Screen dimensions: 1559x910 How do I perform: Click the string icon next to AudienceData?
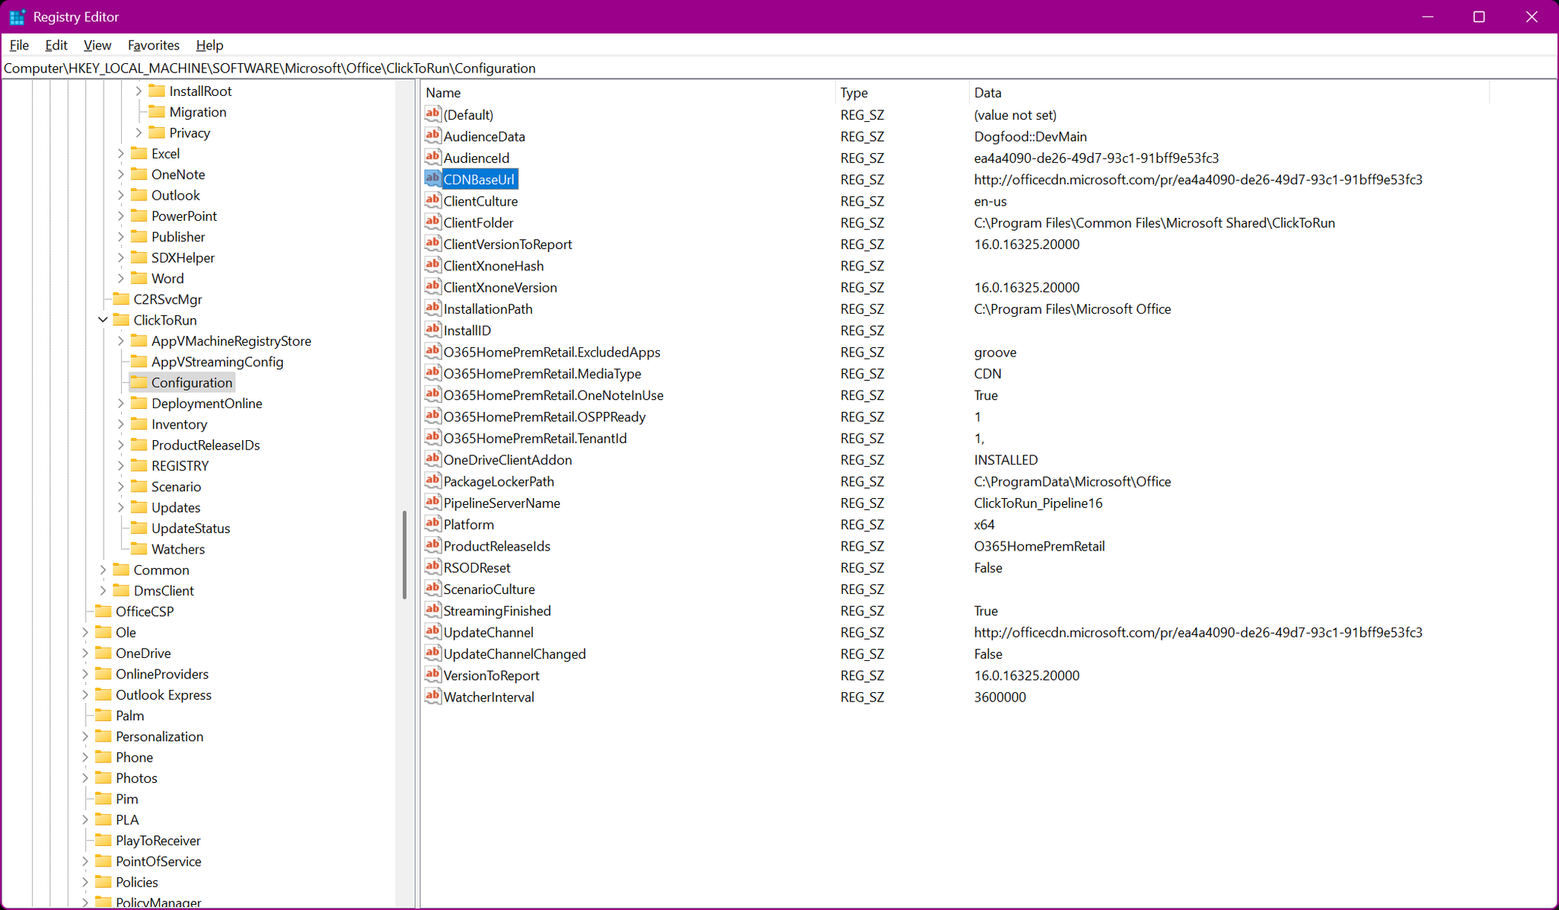[432, 136]
